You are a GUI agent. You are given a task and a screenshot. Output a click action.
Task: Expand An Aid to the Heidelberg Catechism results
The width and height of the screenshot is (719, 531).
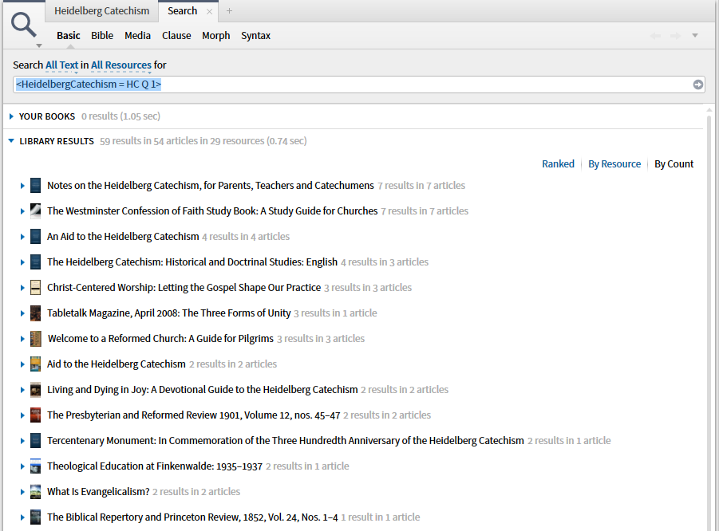[x=22, y=237]
